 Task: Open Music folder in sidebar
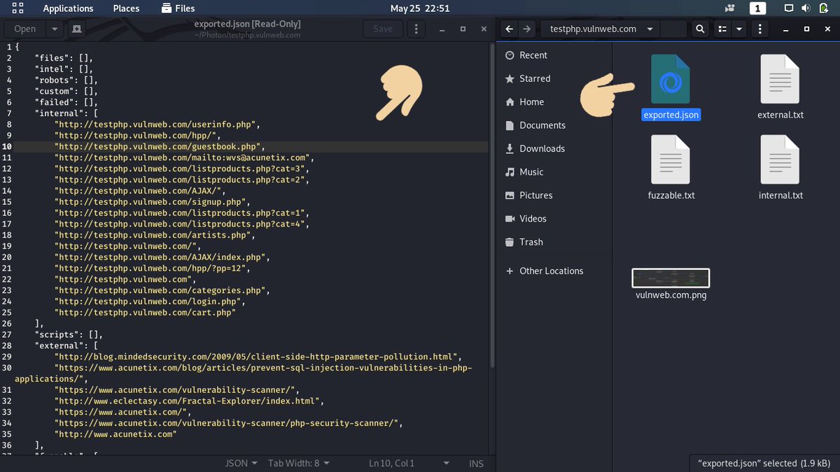(x=531, y=171)
